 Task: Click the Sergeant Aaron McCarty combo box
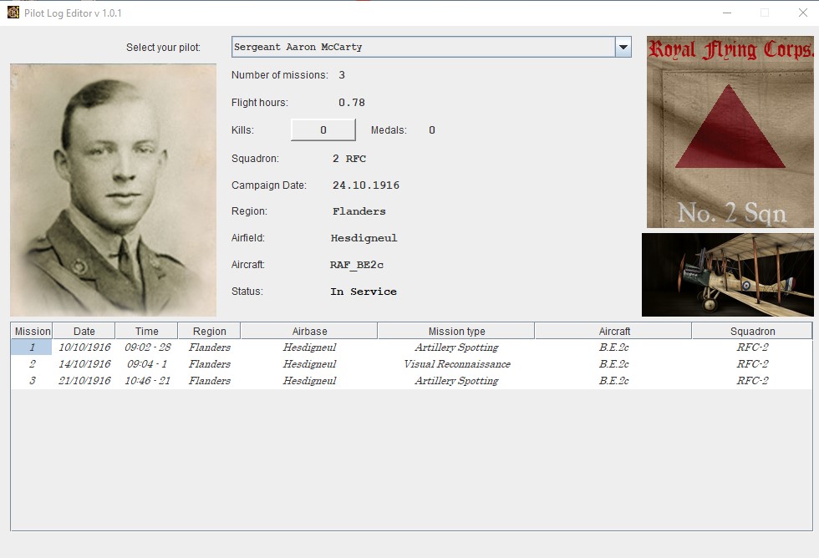431,47
